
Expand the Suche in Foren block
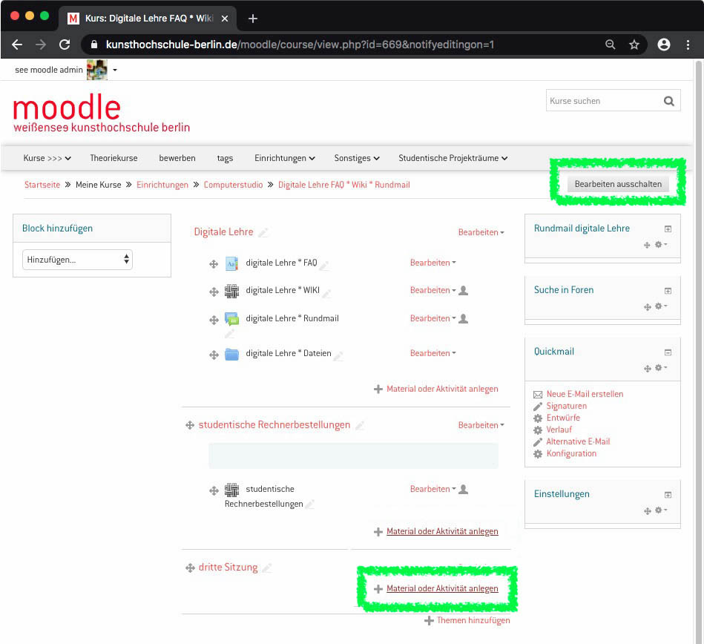pyautogui.click(x=668, y=291)
